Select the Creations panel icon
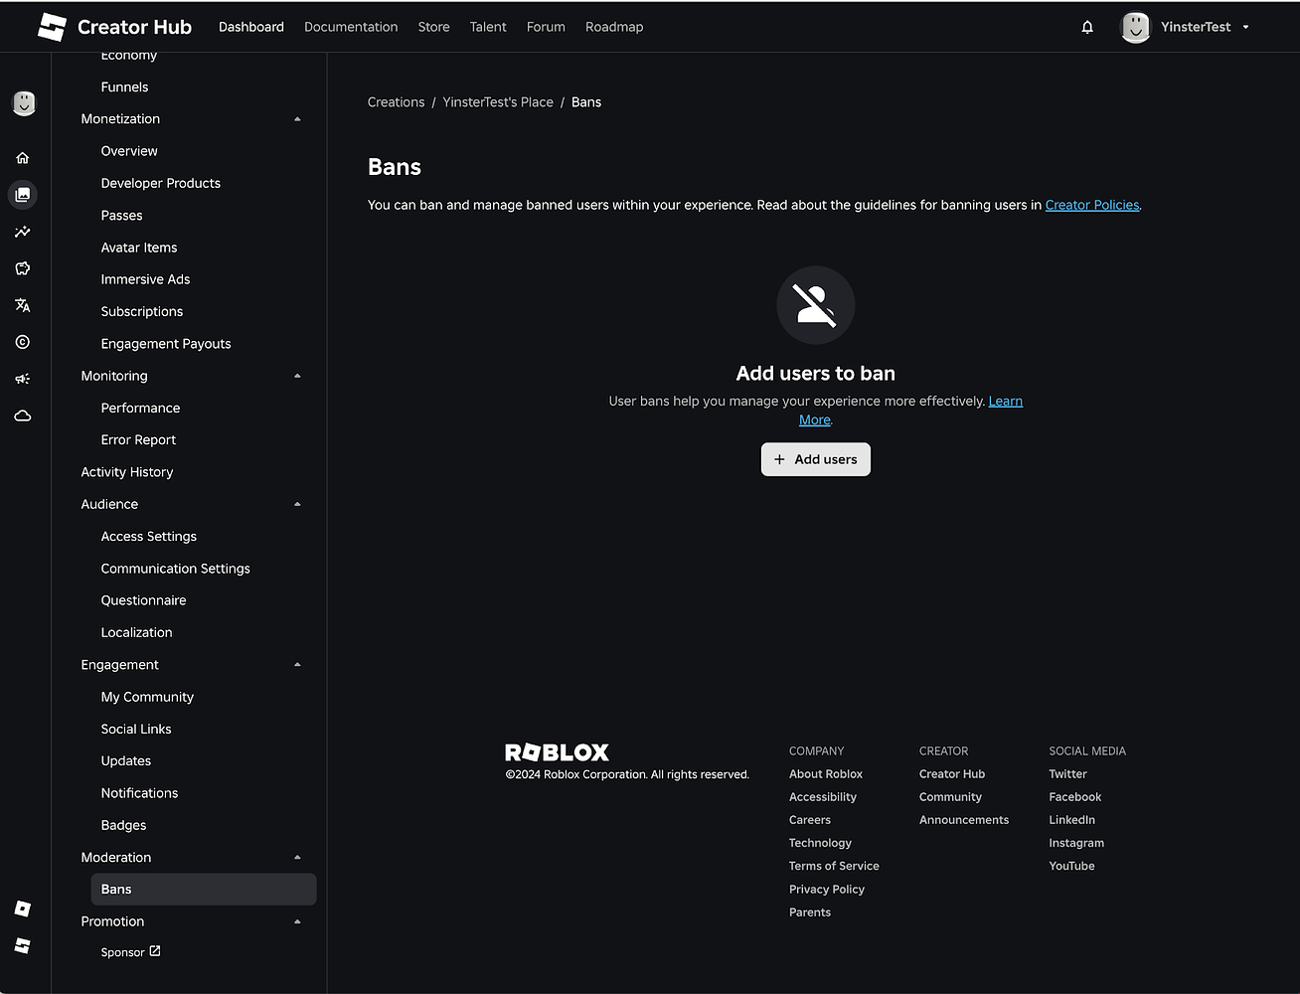 (x=23, y=195)
